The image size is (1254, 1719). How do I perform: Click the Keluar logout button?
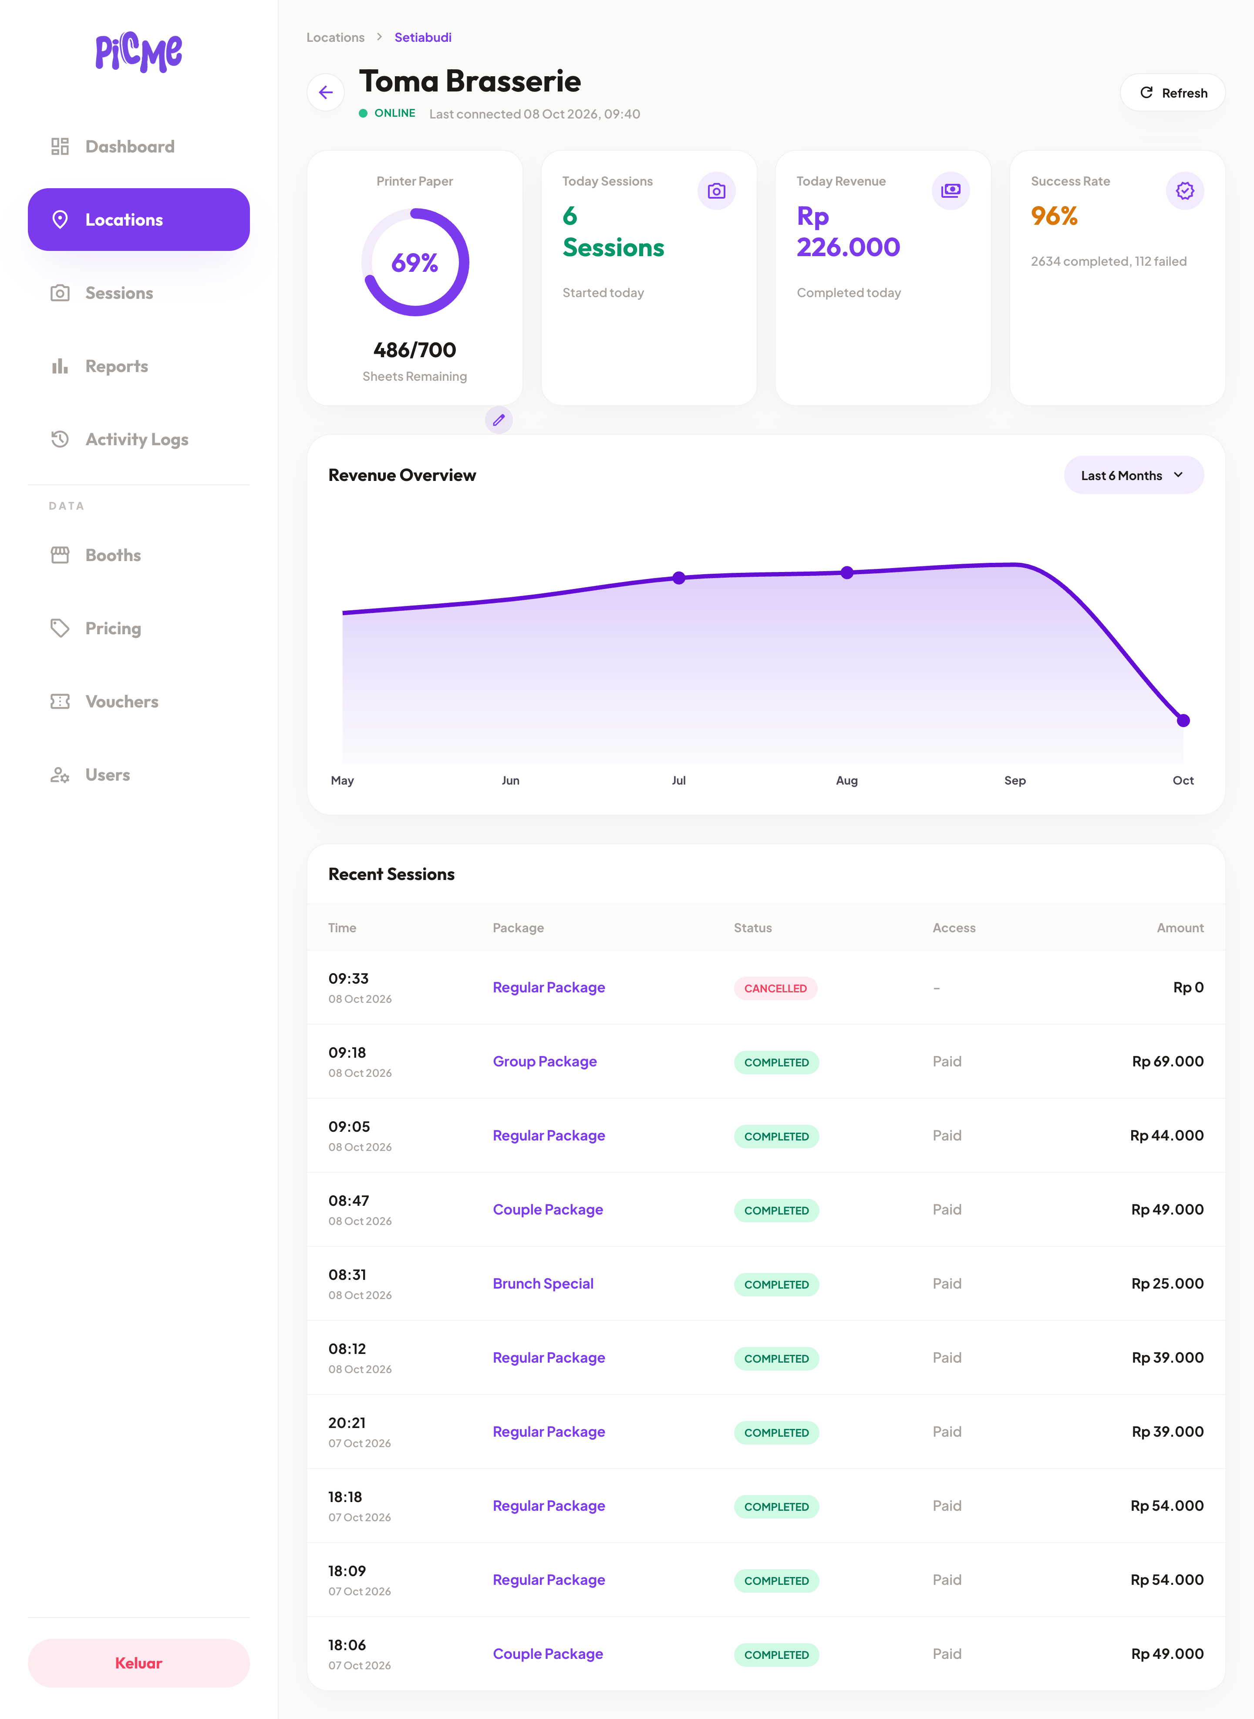click(x=139, y=1663)
